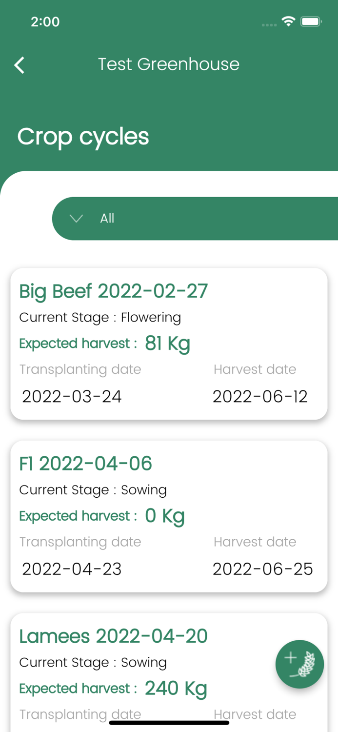This screenshot has height=732, width=338.
Task: Tap the back arrow icon
Action: point(20,65)
